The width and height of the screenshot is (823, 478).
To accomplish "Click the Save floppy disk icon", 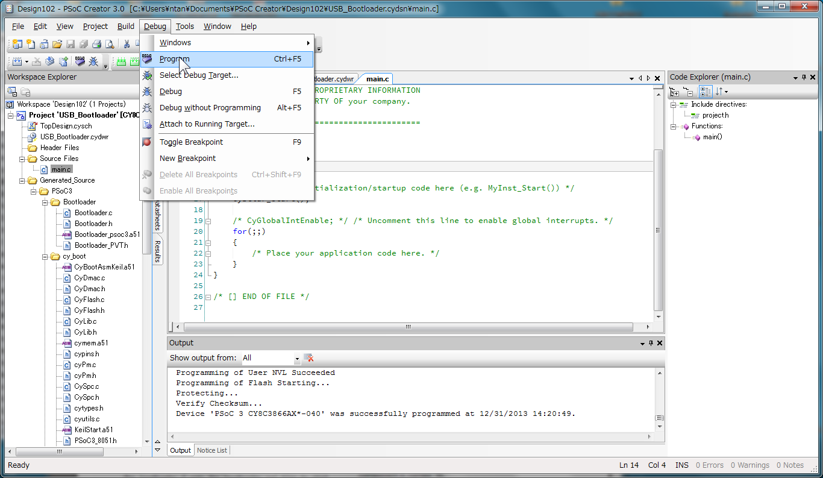I will point(70,44).
